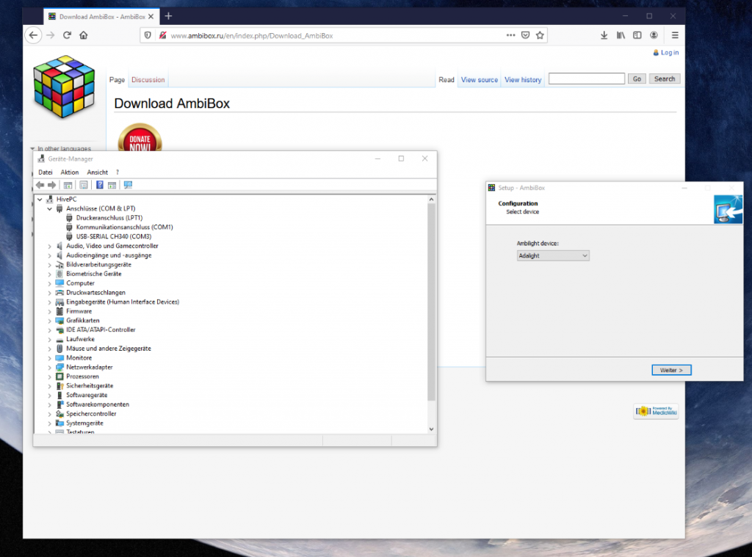
Task: Open the ? help menu
Action: (x=117, y=172)
